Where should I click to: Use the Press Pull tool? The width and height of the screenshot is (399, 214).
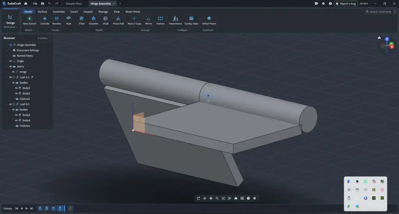pyautogui.click(x=118, y=20)
